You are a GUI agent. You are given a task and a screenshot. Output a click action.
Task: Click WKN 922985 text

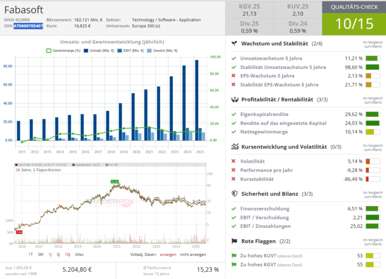coord(17,20)
